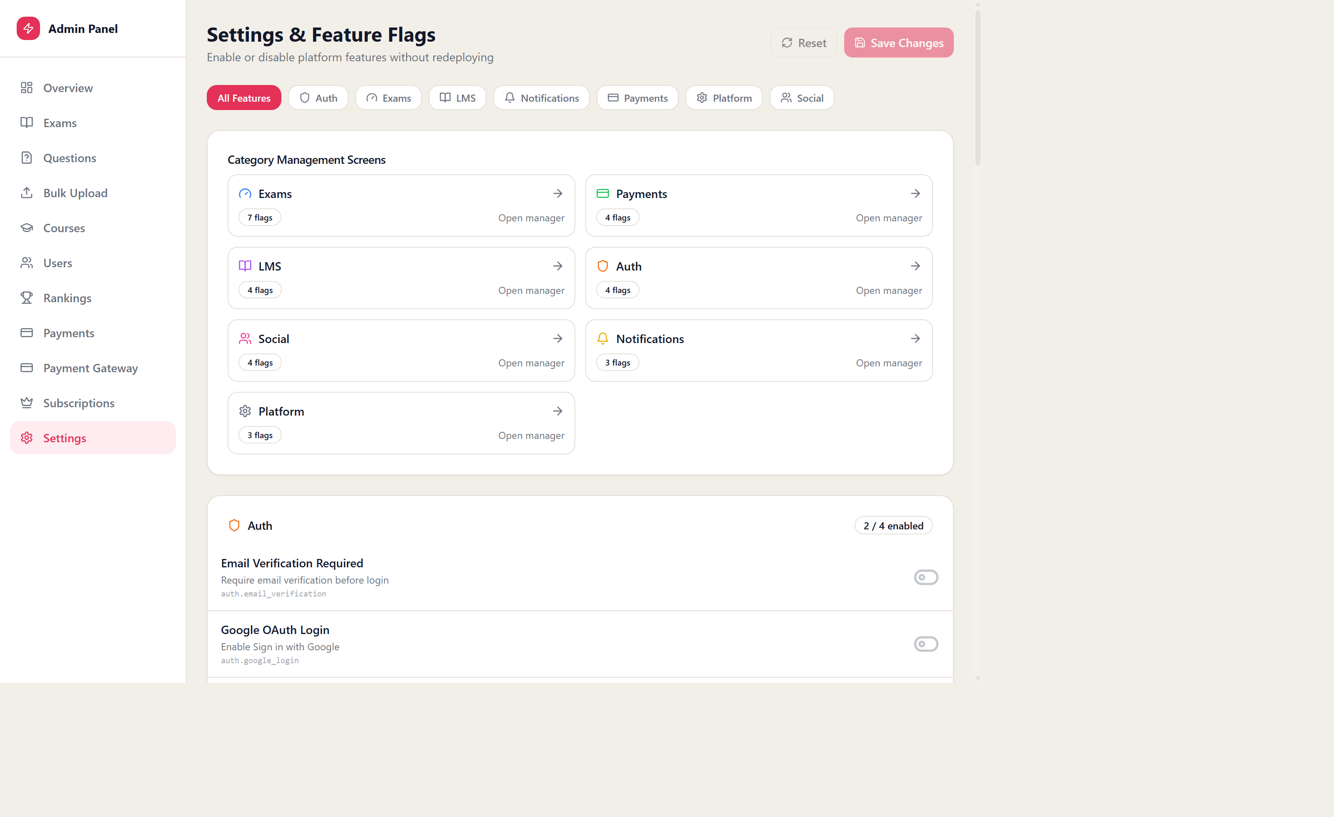This screenshot has width=1334, height=817.
Task: Click the 2 / 4 enabled badge
Action: coord(893,526)
